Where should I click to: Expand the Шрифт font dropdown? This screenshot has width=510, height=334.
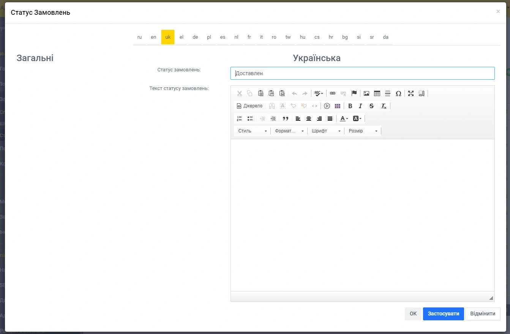326,131
